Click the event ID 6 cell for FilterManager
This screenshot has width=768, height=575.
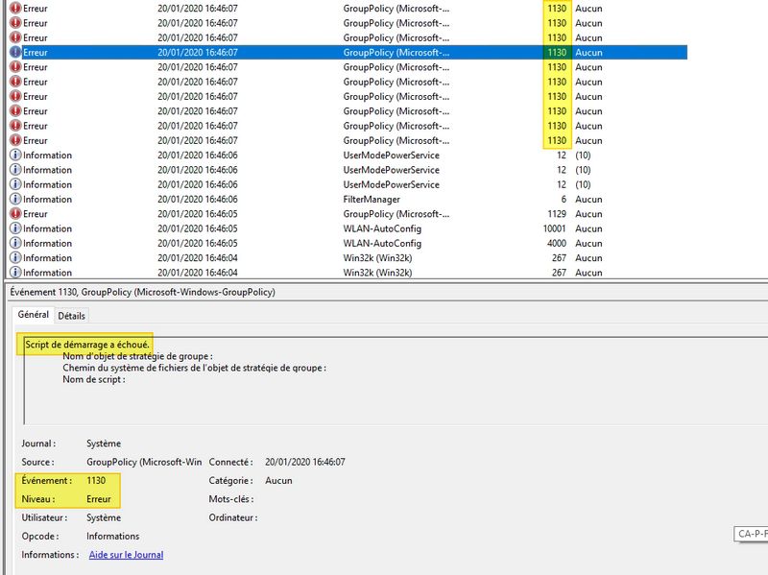pos(564,200)
